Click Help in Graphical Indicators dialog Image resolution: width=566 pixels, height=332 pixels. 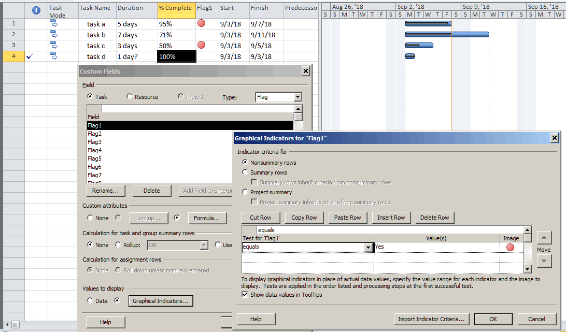(256, 319)
